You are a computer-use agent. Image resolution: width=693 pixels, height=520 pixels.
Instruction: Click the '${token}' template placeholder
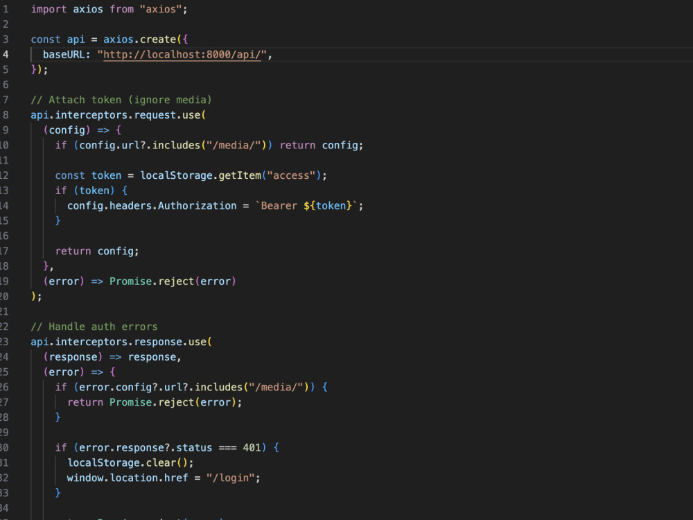point(328,206)
